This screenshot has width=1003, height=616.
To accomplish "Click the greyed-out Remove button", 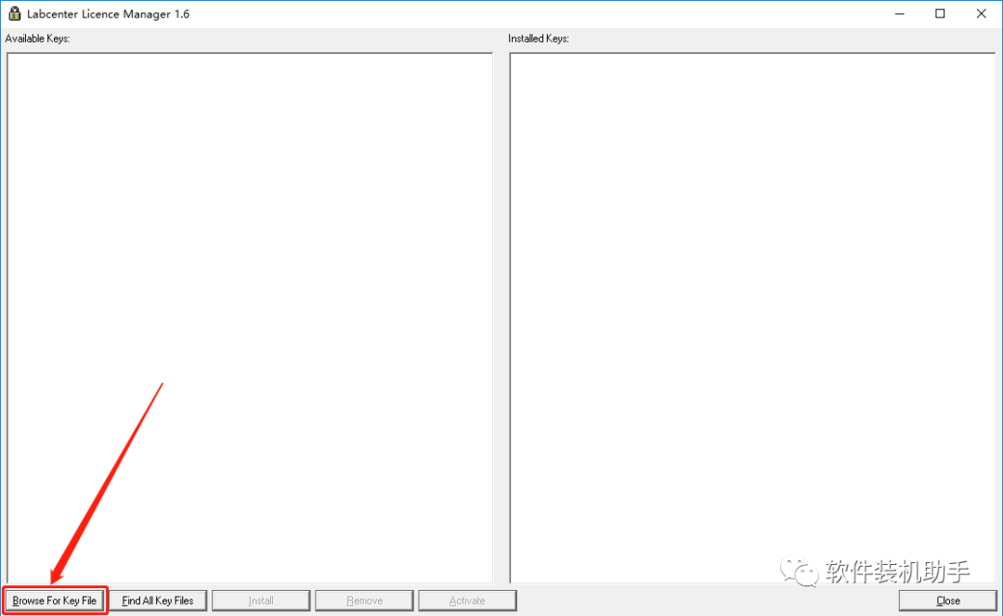I will [365, 600].
